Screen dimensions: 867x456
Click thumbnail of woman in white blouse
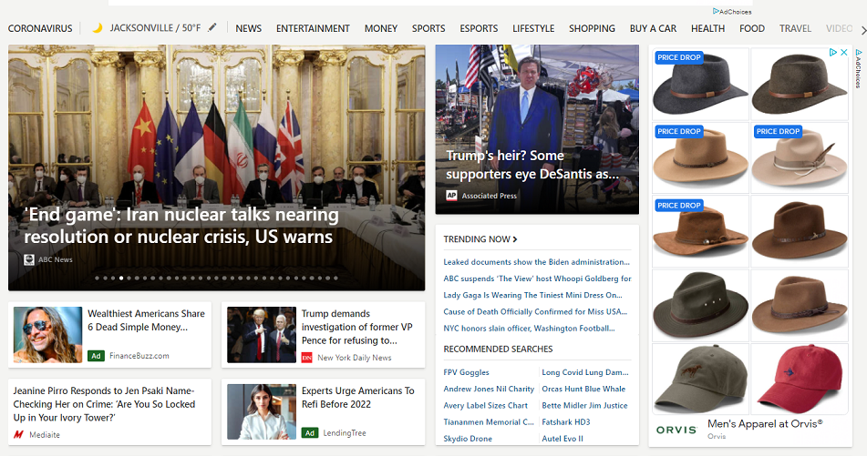(262, 411)
